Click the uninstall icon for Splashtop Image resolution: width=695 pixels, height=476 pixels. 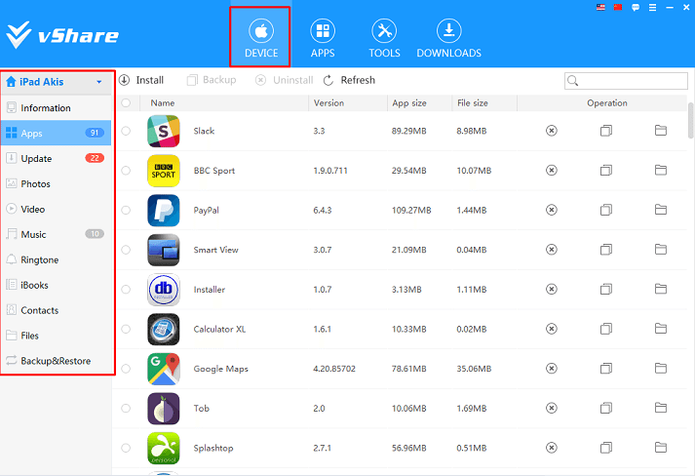pyautogui.click(x=551, y=448)
